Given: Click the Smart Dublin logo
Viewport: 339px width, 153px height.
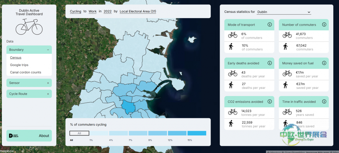Looking at the screenshot, I should pos(13,135).
